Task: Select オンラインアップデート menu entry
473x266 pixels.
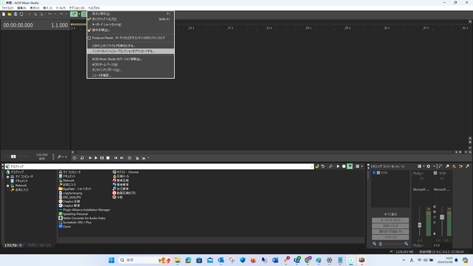Action: [x=131, y=70]
